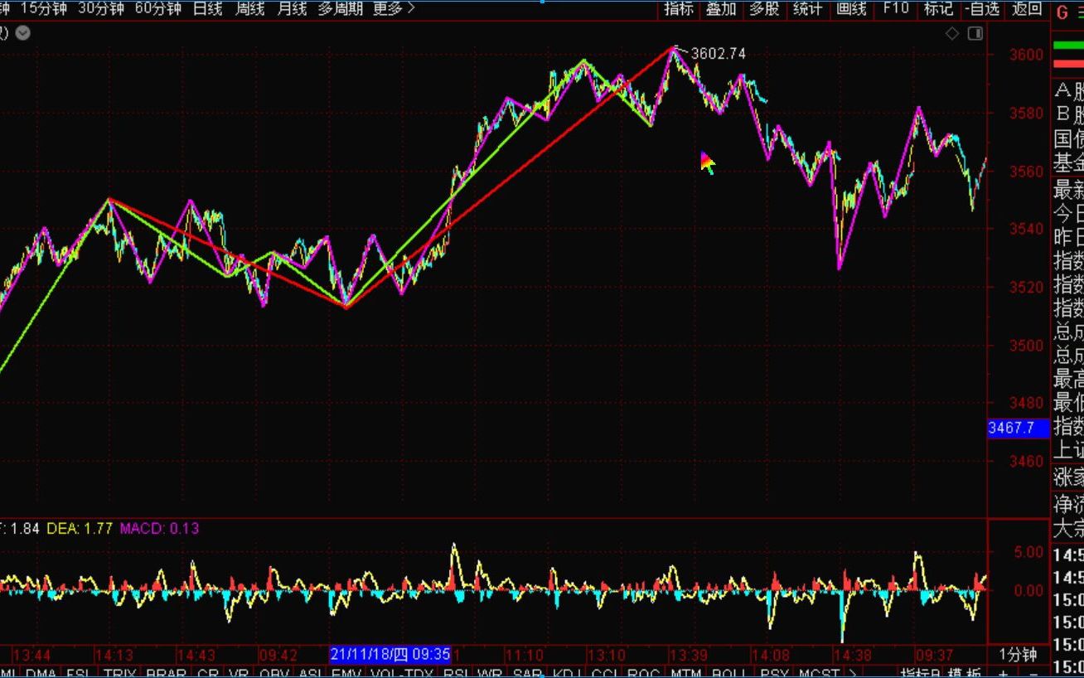Click the red G icon in side panel
This screenshot has height=678, width=1084.
click(x=1062, y=12)
